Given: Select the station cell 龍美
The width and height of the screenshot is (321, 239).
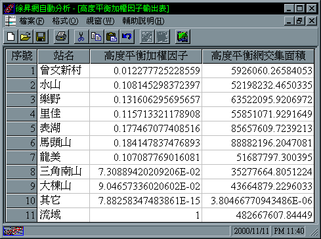Looking at the screenshot, I should (x=64, y=158).
